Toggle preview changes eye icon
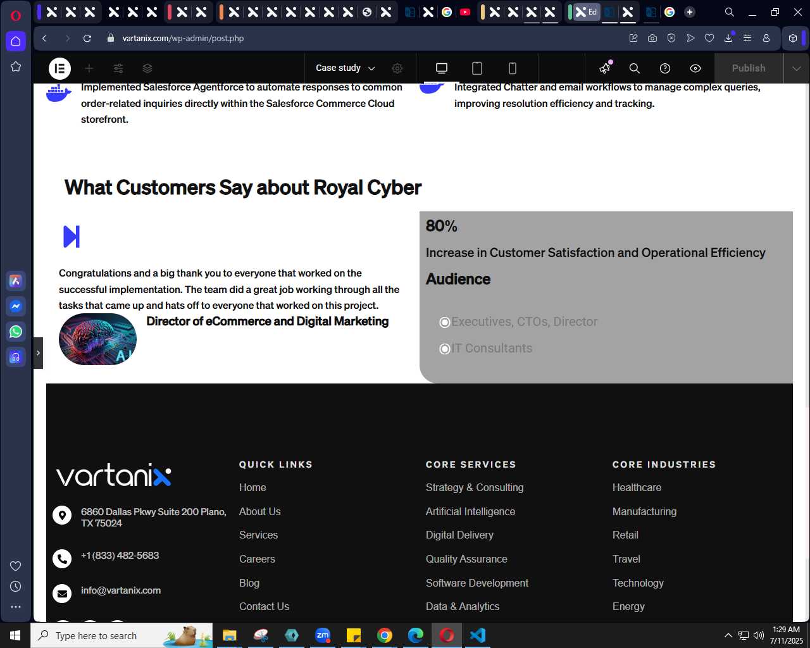The height and width of the screenshot is (648, 810). click(x=695, y=68)
